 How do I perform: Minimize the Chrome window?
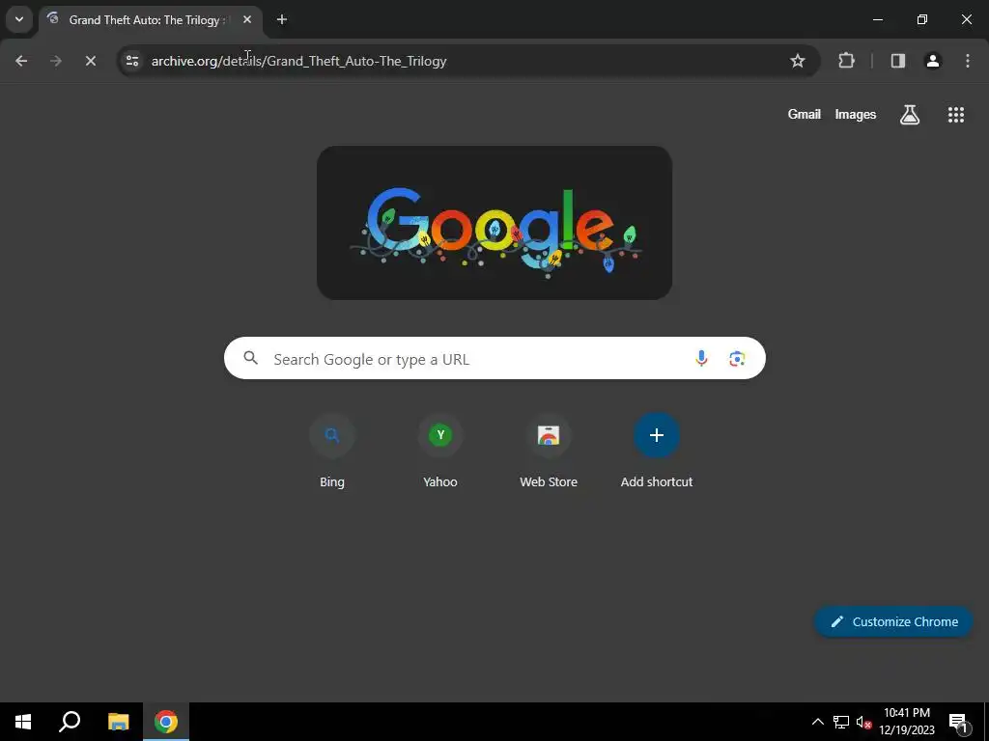point(877,19)
